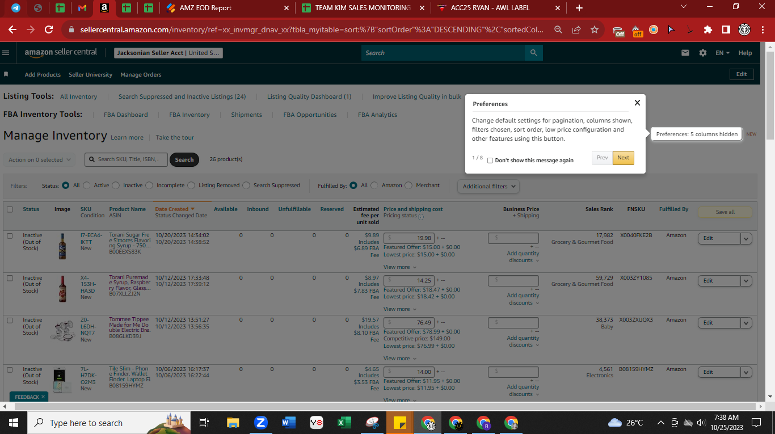The image size is (775, 434).
Task: Switch to the pinned Gmail tab
Action: click(82, 8)
